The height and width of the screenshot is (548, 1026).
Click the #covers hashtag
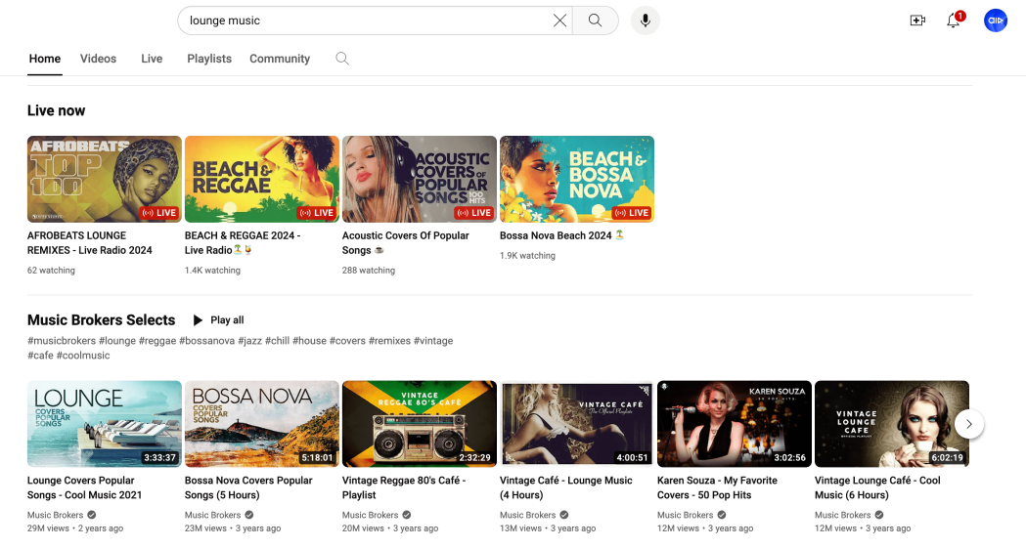coord(347,341)
